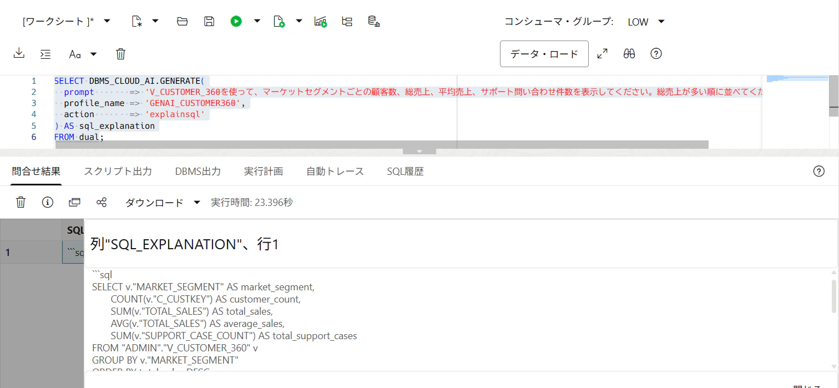The height and width of the screenshot is (388, 839).
Task: Click the cell value popup vertical scrollbar
Action: point(833,296)
